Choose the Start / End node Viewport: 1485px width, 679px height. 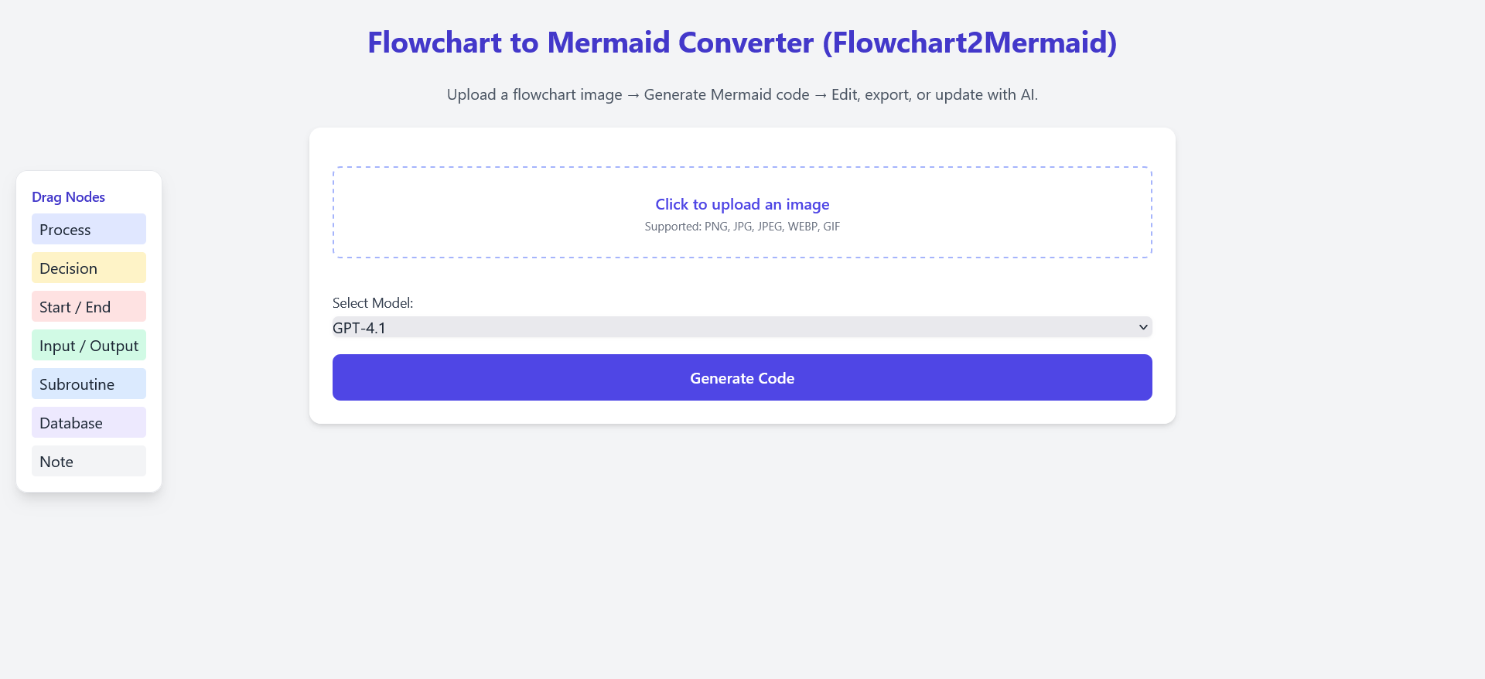tap(88, 307)
